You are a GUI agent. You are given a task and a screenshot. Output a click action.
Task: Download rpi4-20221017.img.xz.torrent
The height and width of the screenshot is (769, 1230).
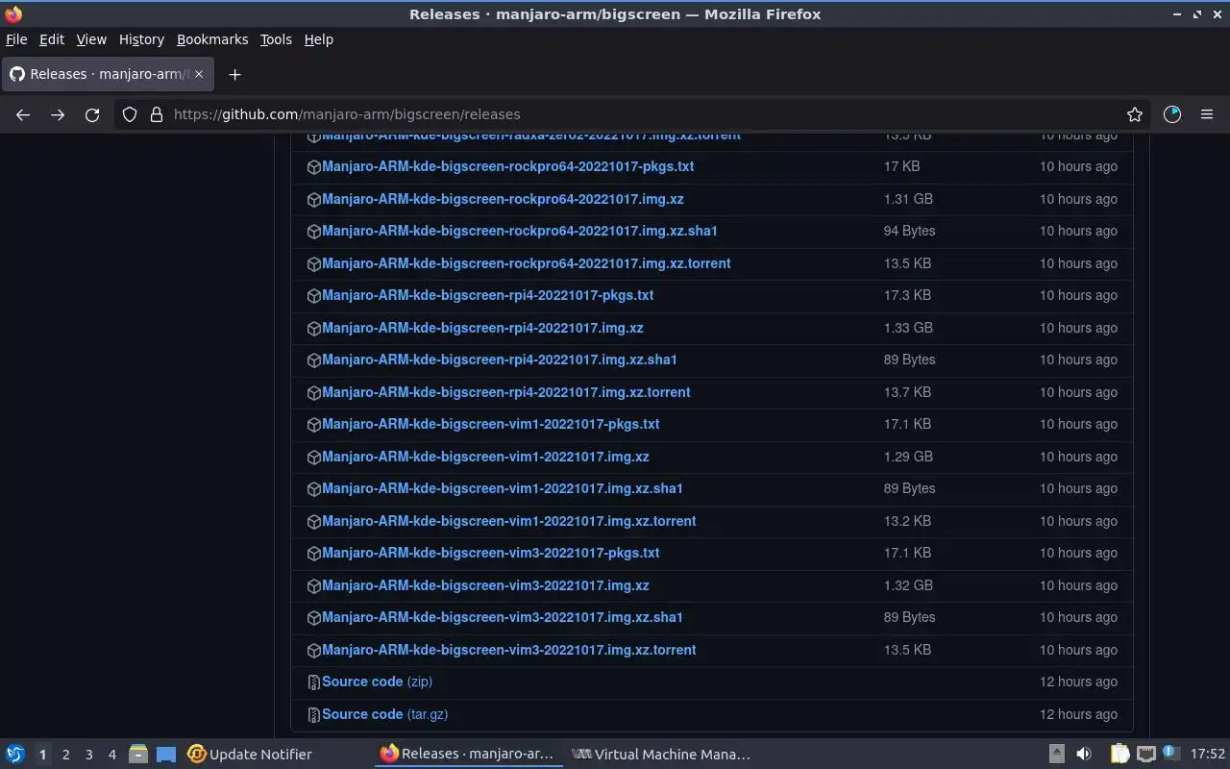[505, 392]
